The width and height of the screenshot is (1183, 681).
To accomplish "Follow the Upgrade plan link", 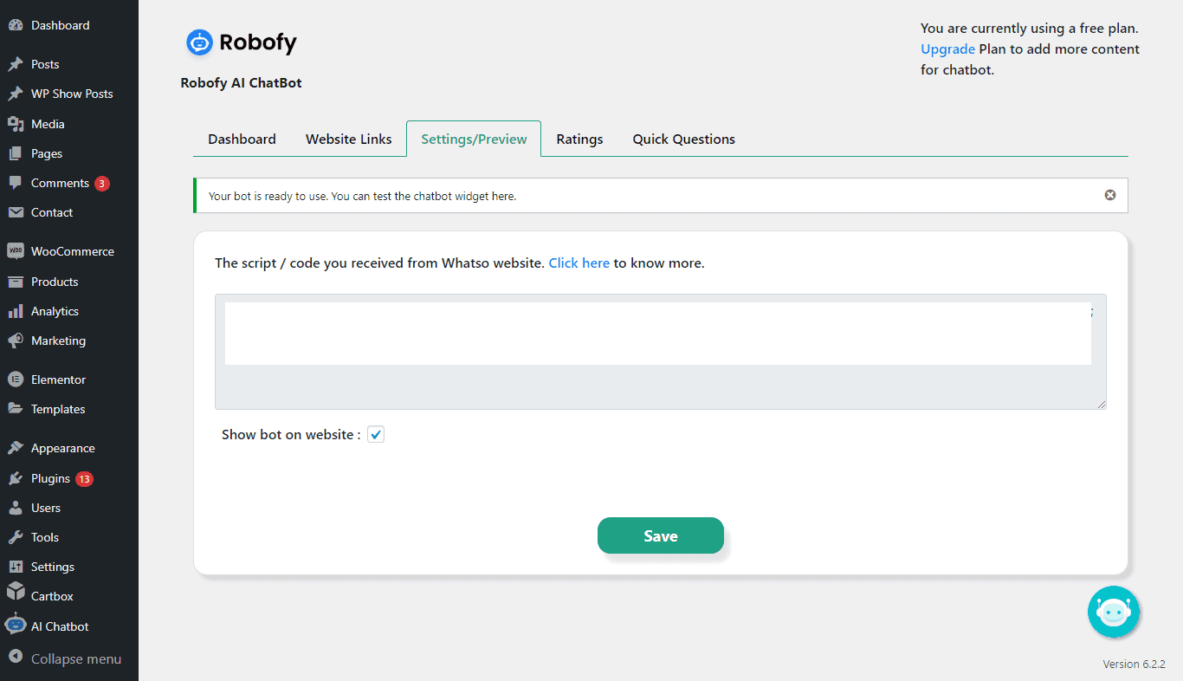I will pyautogui.click(x=948, y=49).
